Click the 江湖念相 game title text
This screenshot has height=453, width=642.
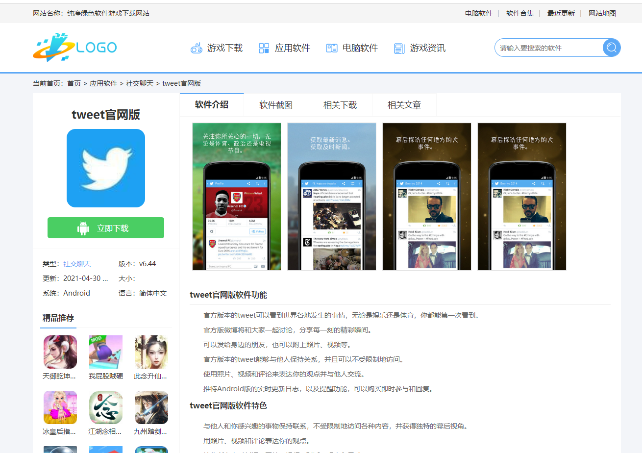coord(105,431)
